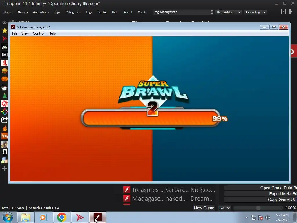Screen dimensions: 297x223
Task: Open the [as] playlist in sidebar
Action: (5, 55)
